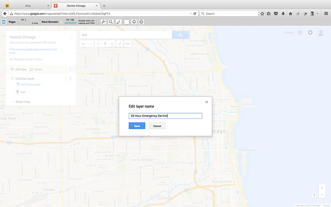Go back with browser back arrow
The height and width of the screenshot is (207, 331).
[5, 14]
